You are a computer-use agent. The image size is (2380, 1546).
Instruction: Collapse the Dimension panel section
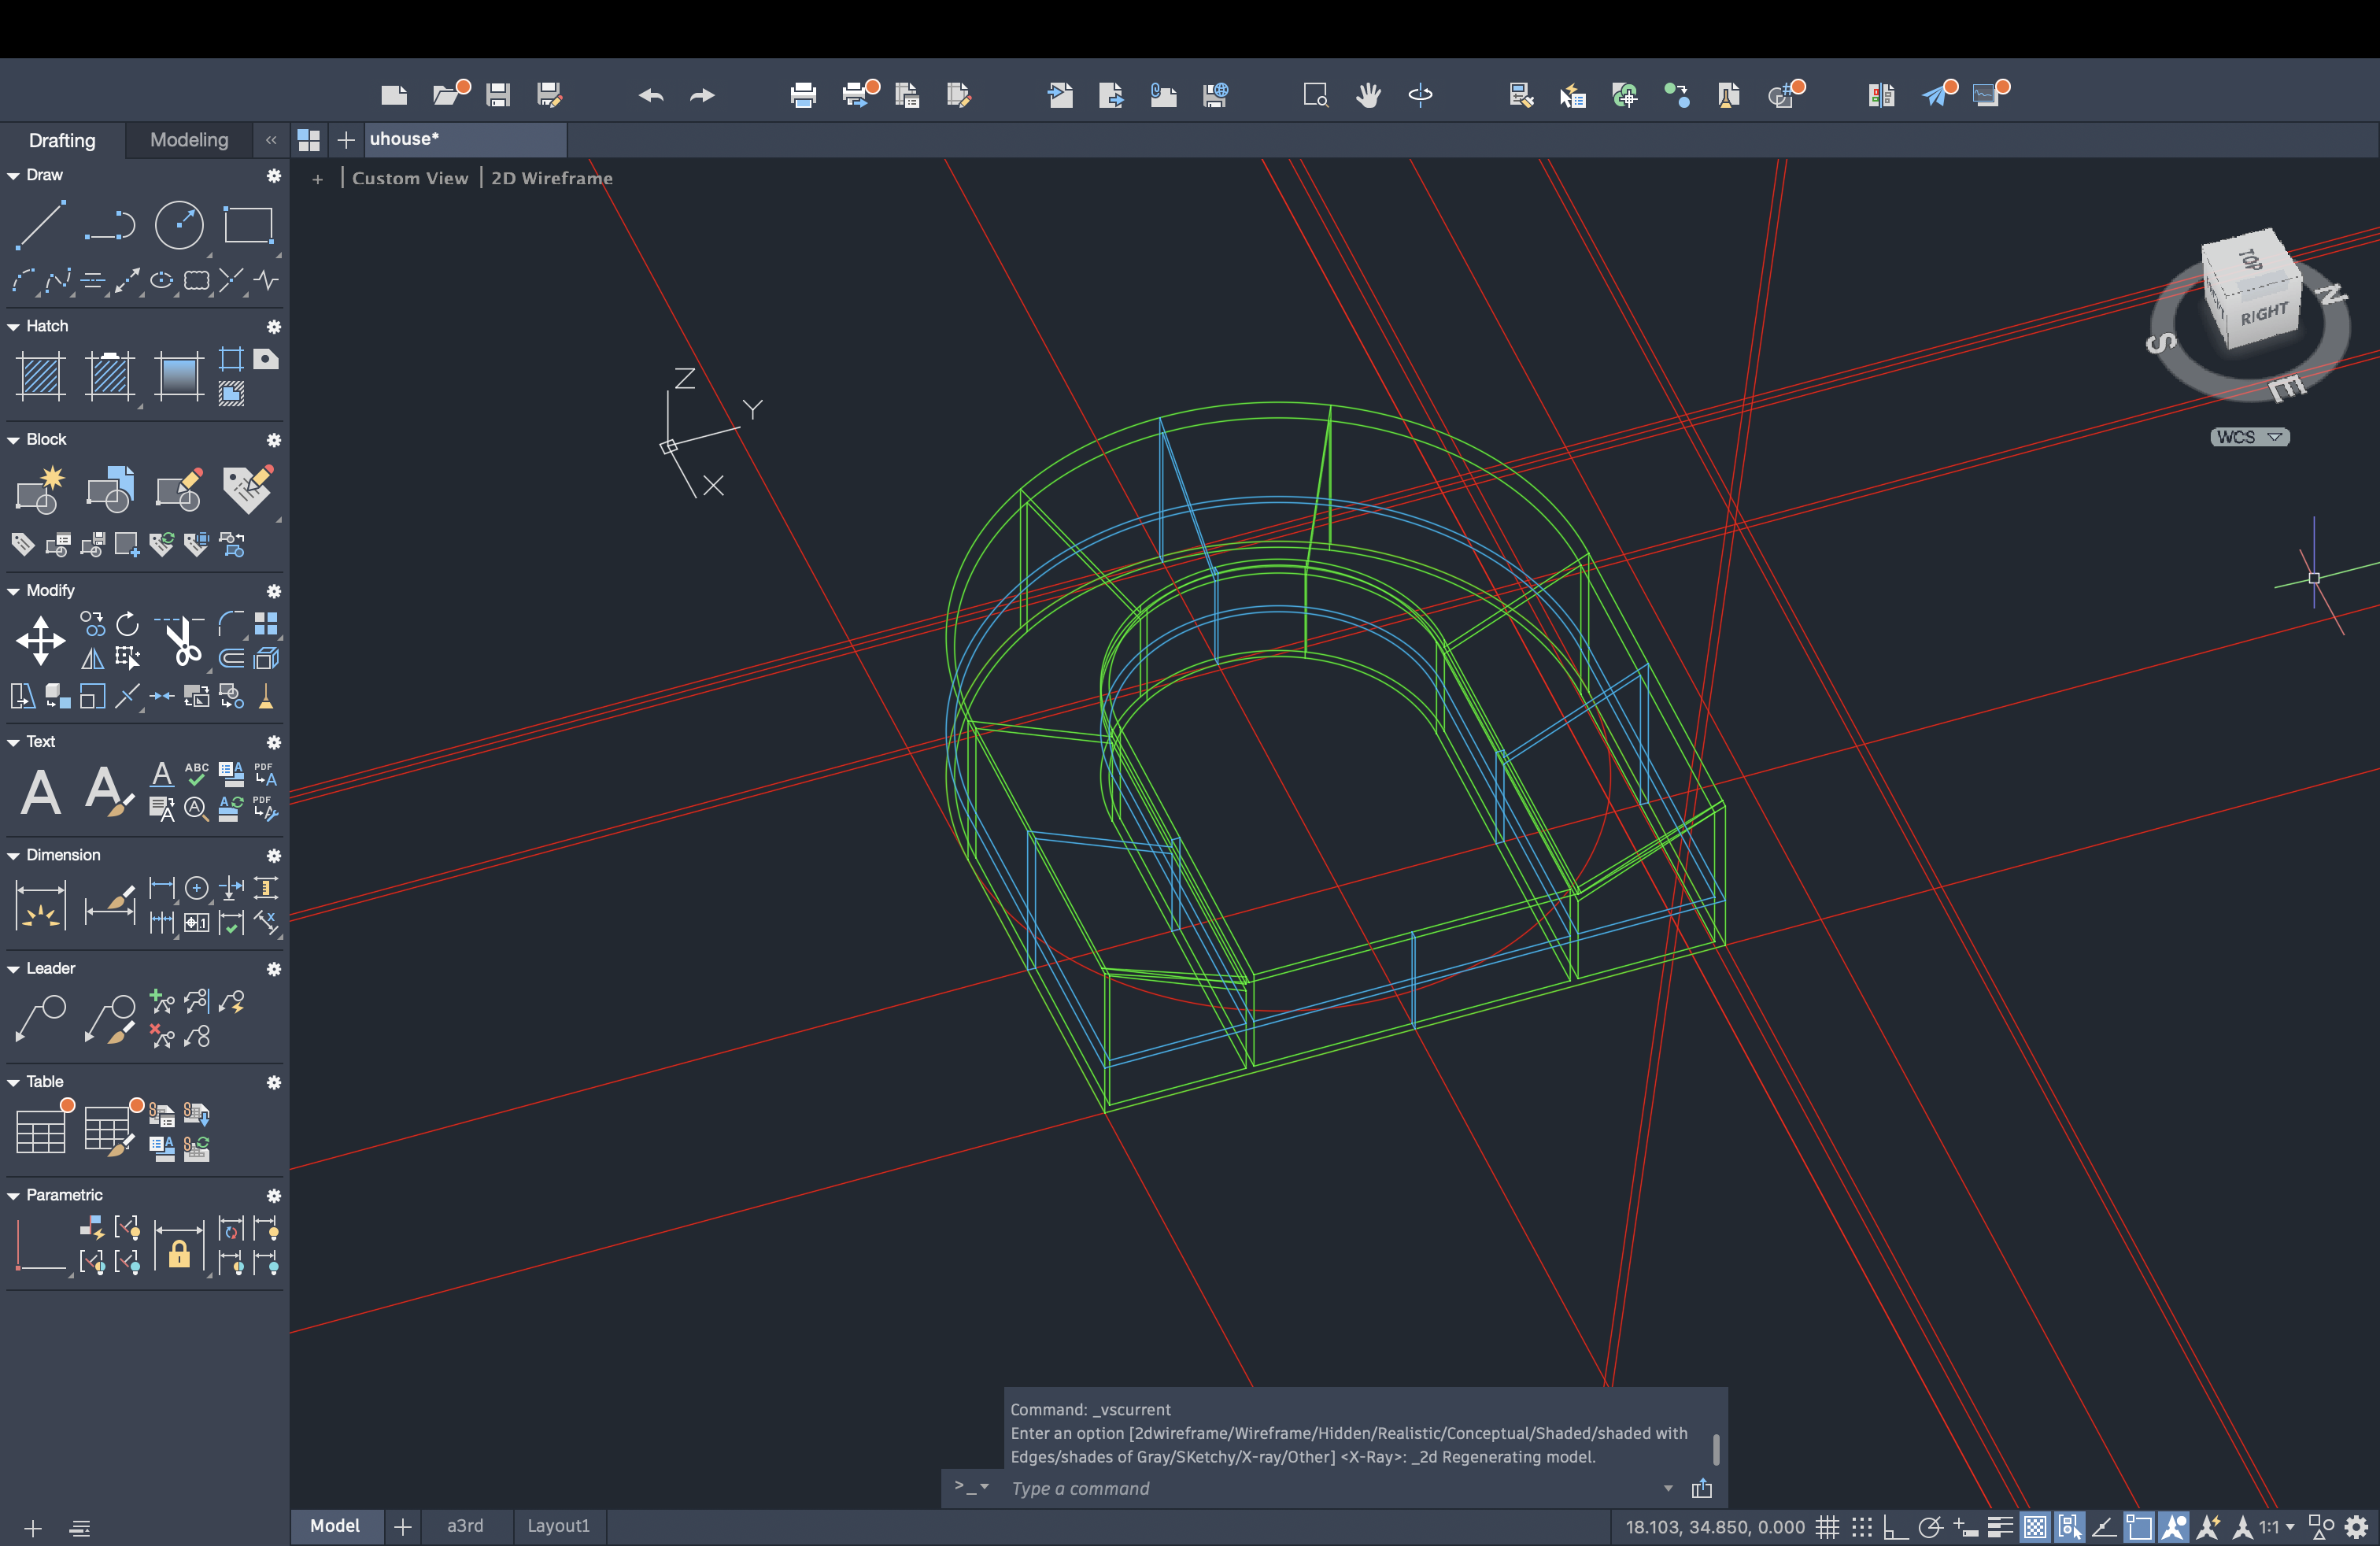point(14,855)
